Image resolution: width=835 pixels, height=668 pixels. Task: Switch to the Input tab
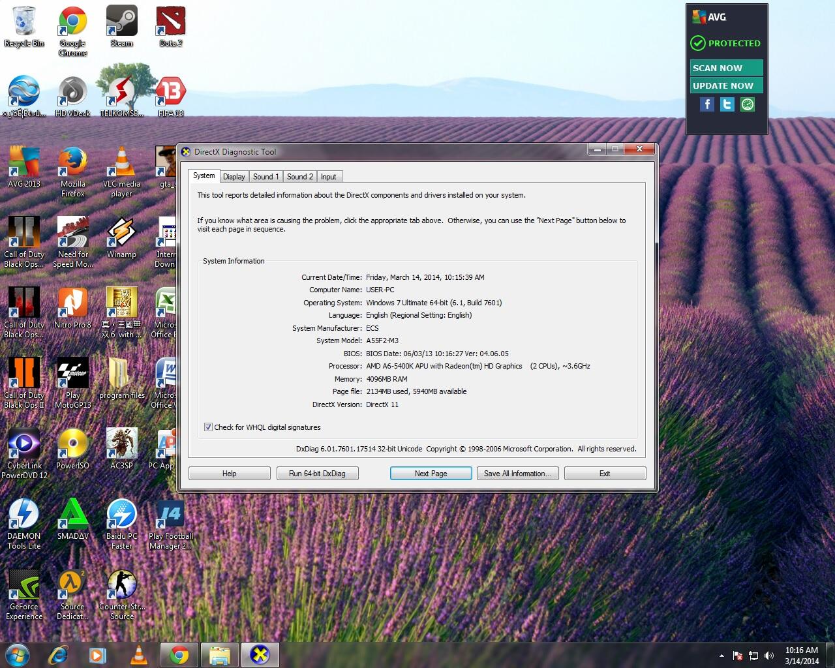[x=328, y=177]
